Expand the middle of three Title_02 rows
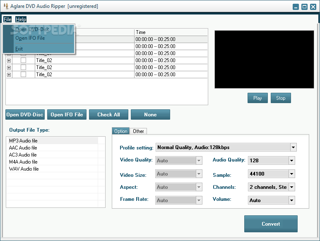 click(x=9, y=67)
